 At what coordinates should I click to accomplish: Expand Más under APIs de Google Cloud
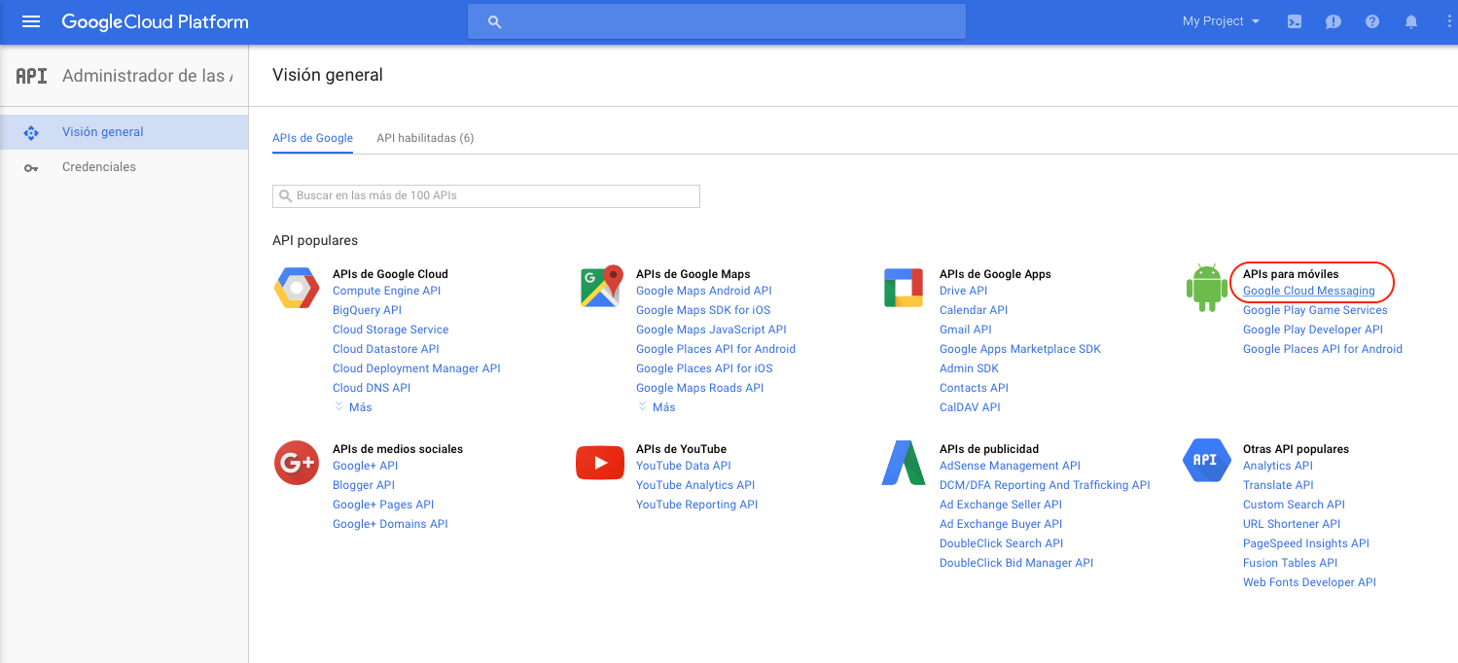pos(352,406)
